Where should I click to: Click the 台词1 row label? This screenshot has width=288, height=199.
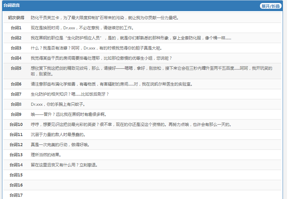point(16,28)
